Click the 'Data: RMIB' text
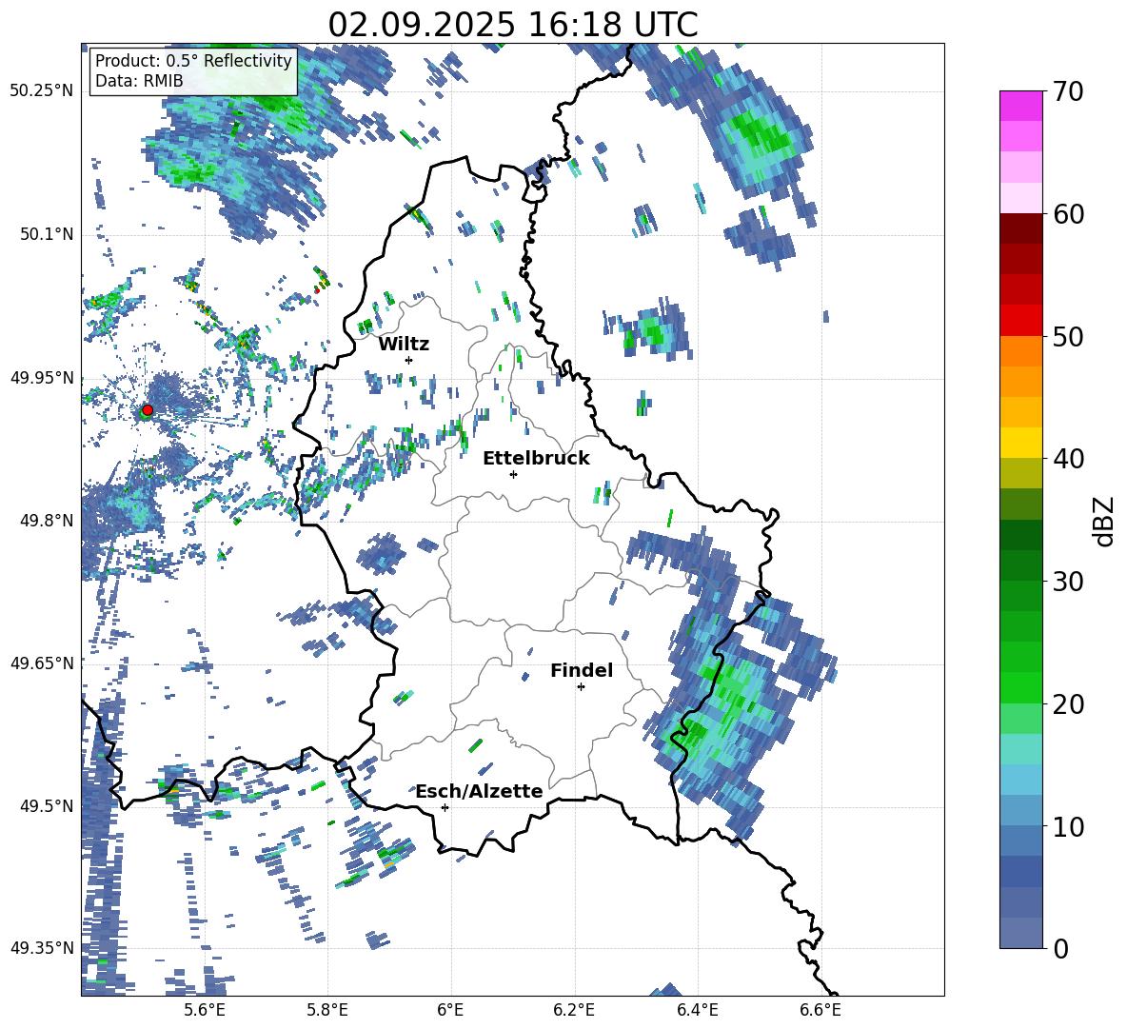1127x1029 pixels. click(x=139, y=81)
